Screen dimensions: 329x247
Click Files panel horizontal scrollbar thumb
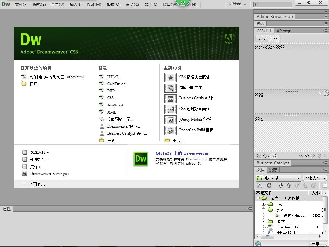coord(267,236)
